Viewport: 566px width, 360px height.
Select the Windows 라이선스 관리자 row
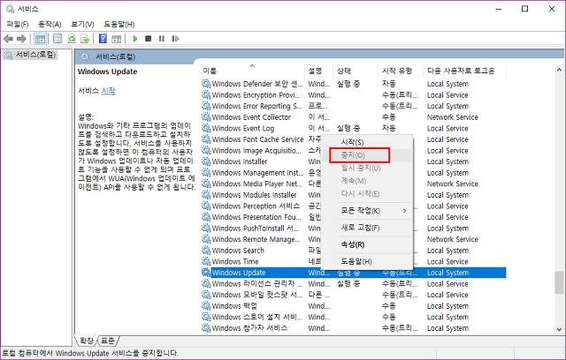point(354,284)
